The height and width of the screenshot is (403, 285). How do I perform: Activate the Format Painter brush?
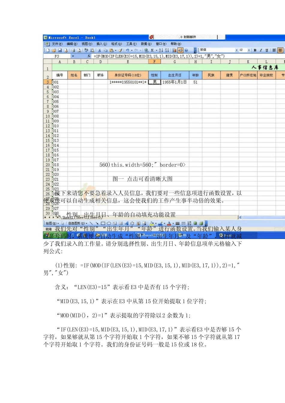[120, 50]
